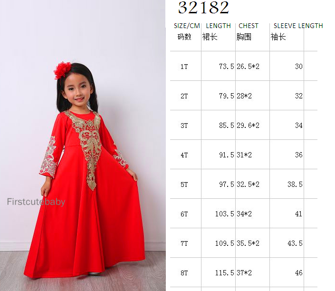Screen dimensions: 335x291
Task: Select the 8T size row label
Action: pyautogui.click(x=184, y=273)
